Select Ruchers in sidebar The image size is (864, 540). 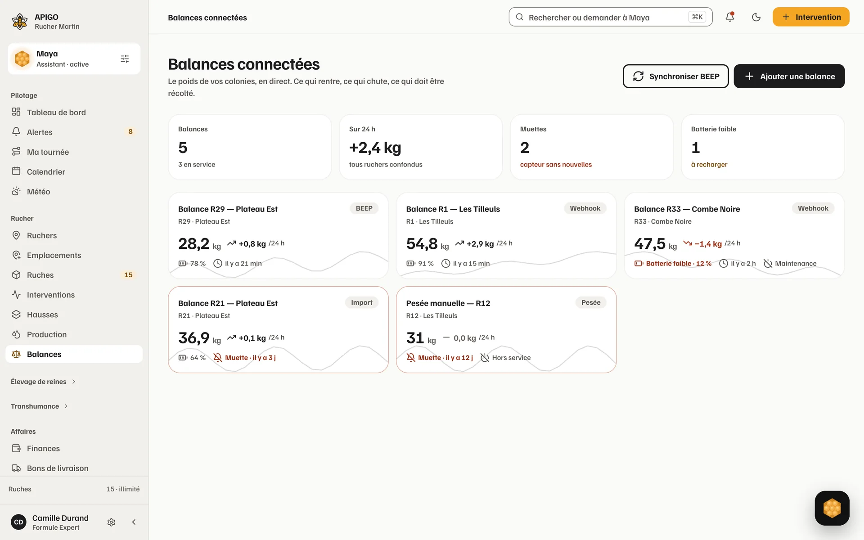74,235
